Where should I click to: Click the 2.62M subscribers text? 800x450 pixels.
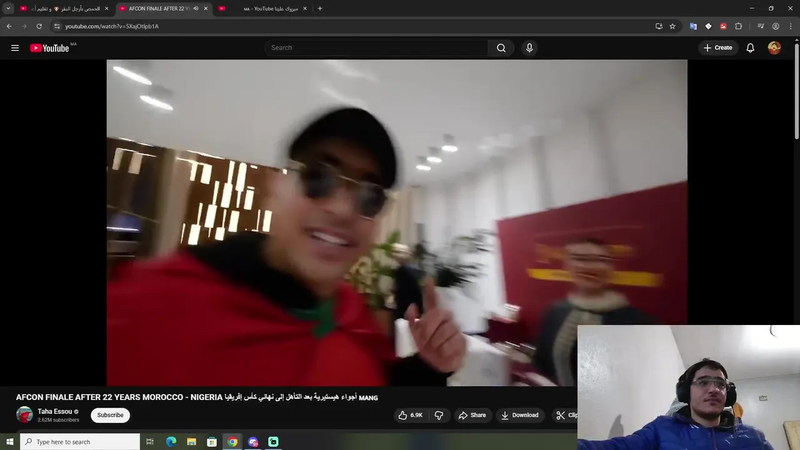click(x=58, y=420)
